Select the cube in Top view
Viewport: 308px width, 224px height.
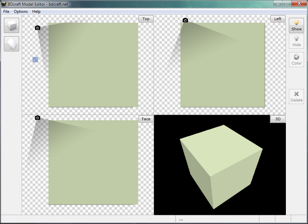click(93, 65)
